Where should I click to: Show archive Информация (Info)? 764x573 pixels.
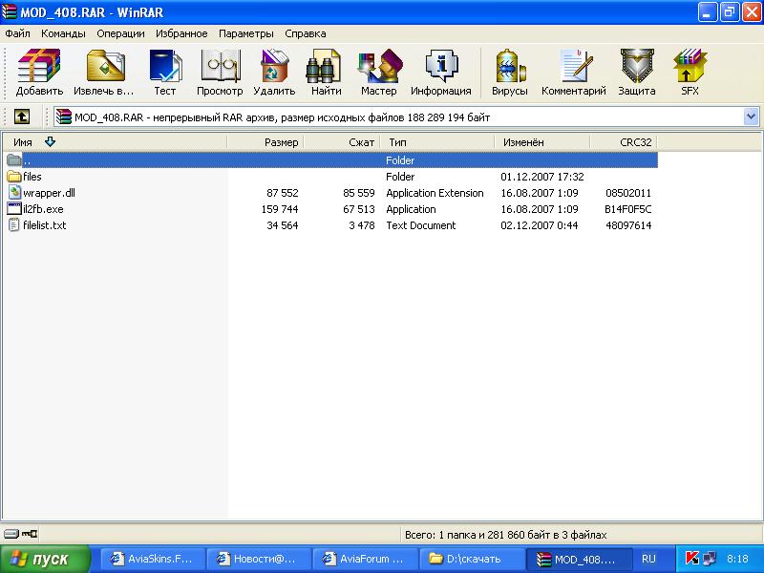coord(441,73)
